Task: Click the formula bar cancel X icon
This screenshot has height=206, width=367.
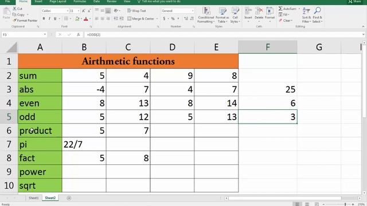Action: [x=60, y=34]
